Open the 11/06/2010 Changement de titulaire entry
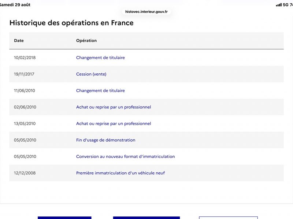Screen dimensions: 293x219 [x=100, y=91]
